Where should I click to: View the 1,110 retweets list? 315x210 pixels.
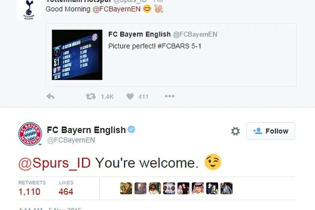pos(32,188)
